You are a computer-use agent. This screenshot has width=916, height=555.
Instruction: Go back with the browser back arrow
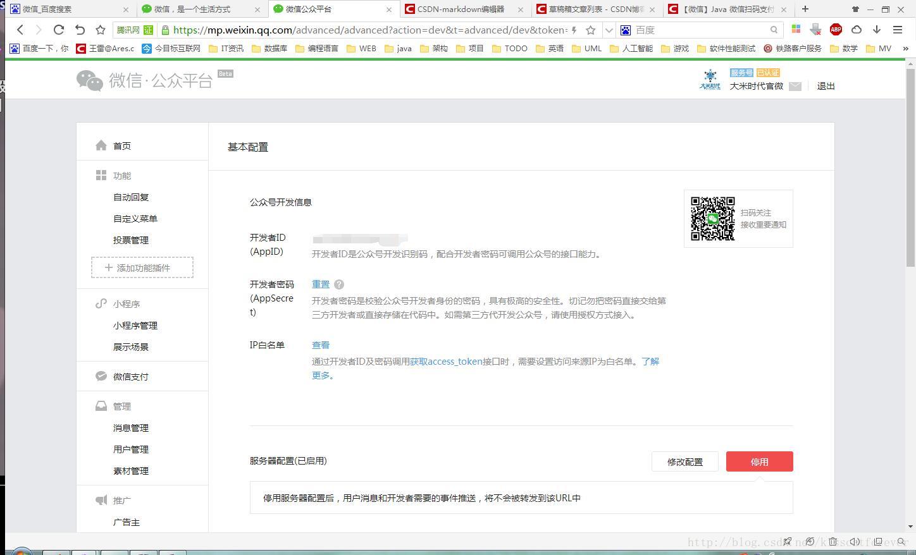tap(20, 30)
